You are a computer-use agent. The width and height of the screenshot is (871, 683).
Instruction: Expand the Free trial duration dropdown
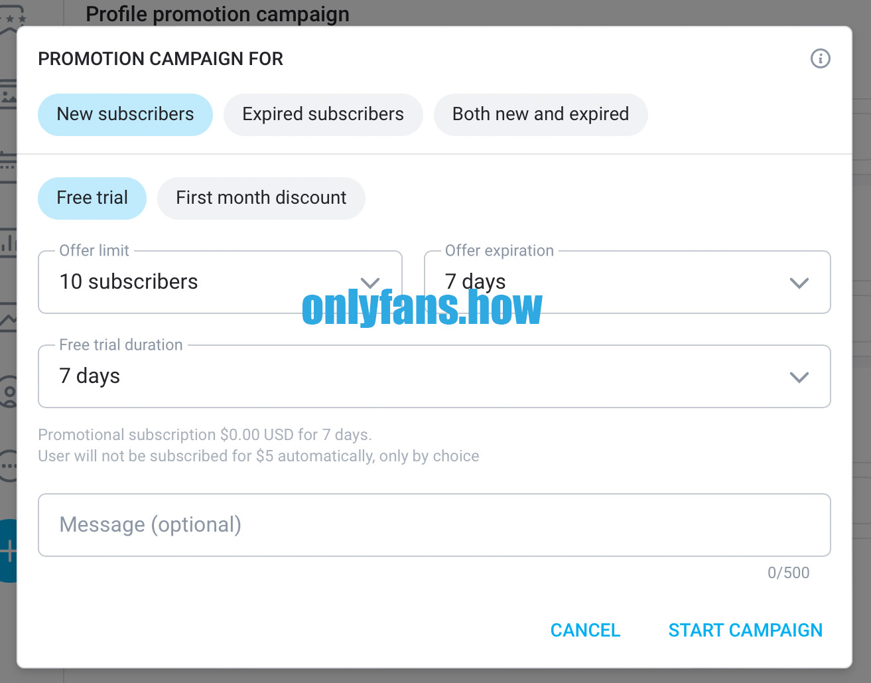tap(435, 376)
